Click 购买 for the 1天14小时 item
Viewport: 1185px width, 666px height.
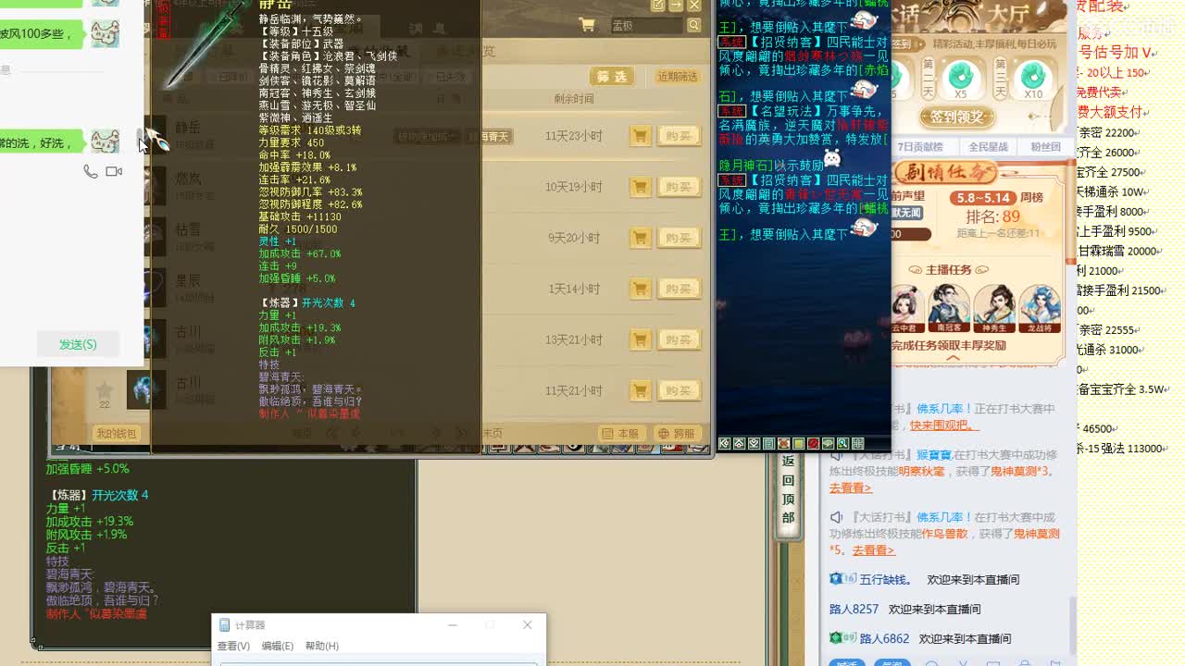tap(679, 289)
